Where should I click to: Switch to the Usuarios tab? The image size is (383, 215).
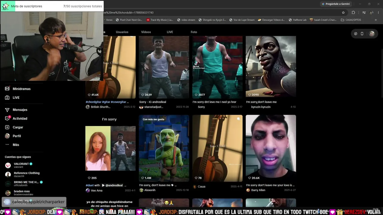[x=122, y=32]
